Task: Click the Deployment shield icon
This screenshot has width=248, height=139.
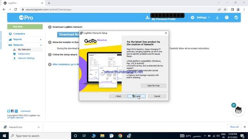Action: point(14,54)
